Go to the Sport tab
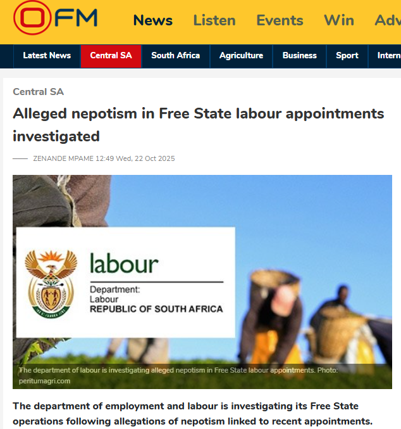 347,56
